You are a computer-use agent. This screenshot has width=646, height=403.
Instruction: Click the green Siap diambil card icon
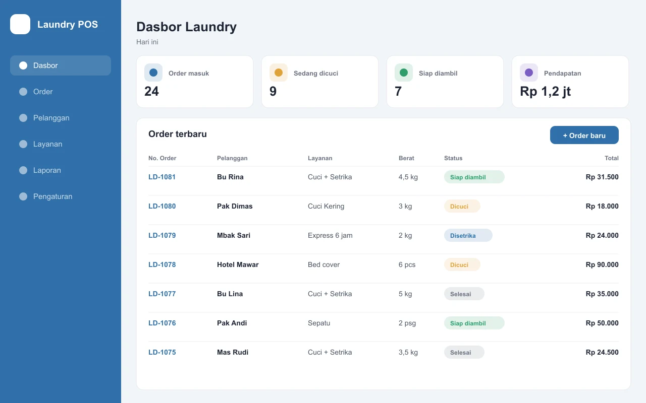pos(404,73)
